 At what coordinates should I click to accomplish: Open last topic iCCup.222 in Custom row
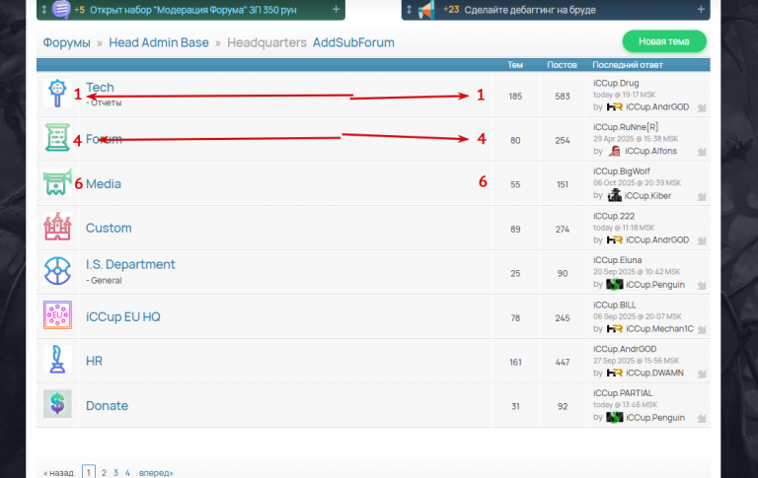614,216
